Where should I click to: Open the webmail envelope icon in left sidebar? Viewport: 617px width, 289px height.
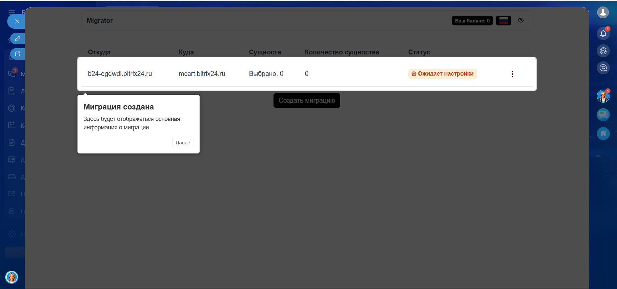(12, 194)
